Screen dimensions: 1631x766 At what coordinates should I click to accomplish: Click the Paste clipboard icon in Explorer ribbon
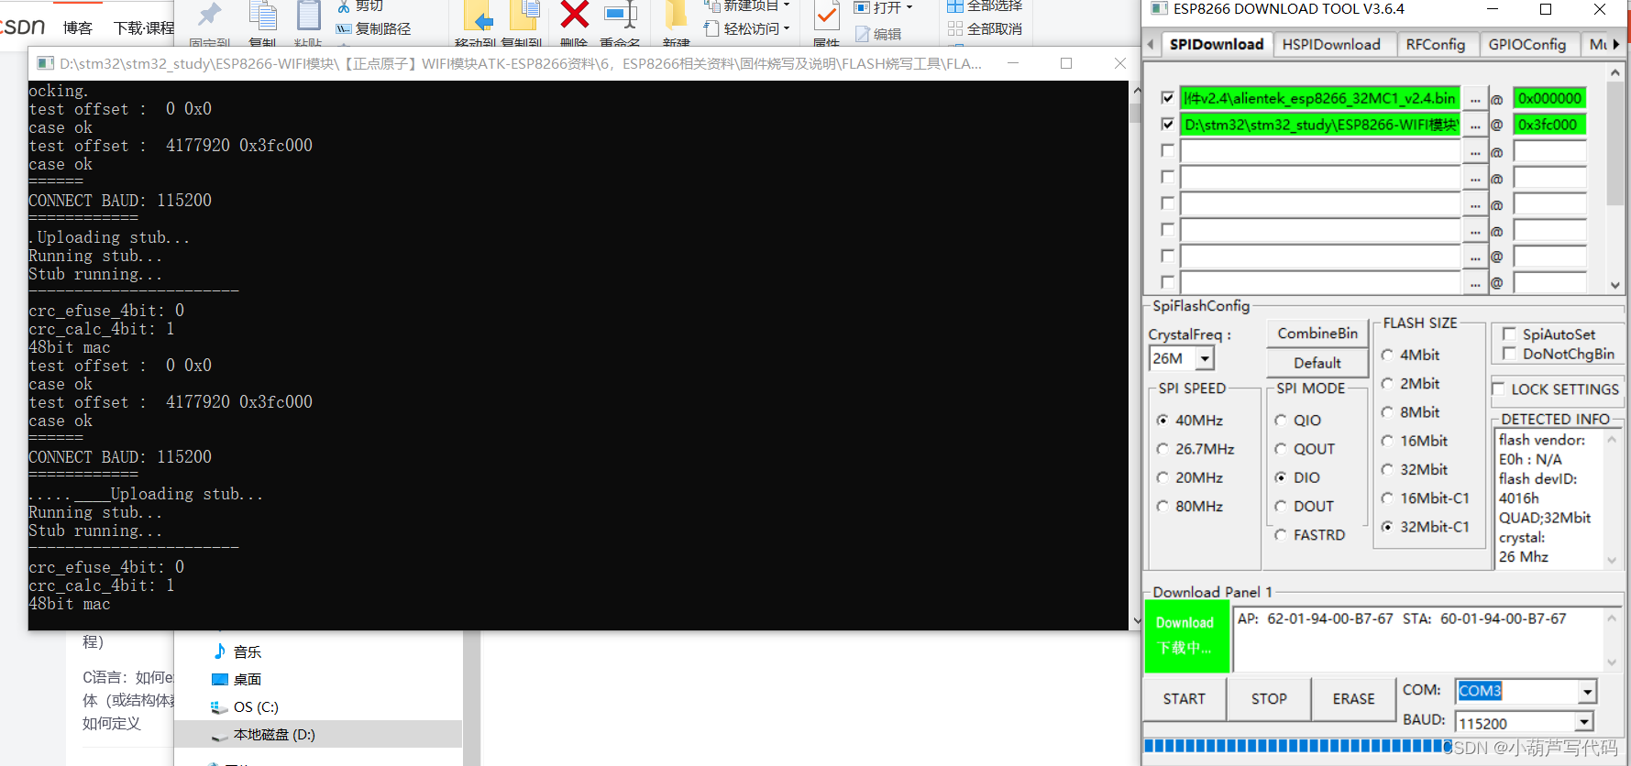pos(309,16)
